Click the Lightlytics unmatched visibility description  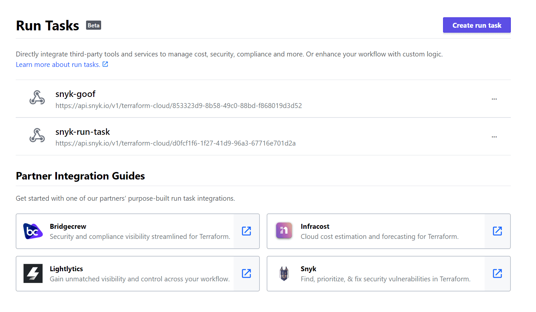(140, 279)
